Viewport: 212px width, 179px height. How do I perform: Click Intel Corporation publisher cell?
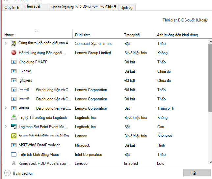click(x=89, y=155)
